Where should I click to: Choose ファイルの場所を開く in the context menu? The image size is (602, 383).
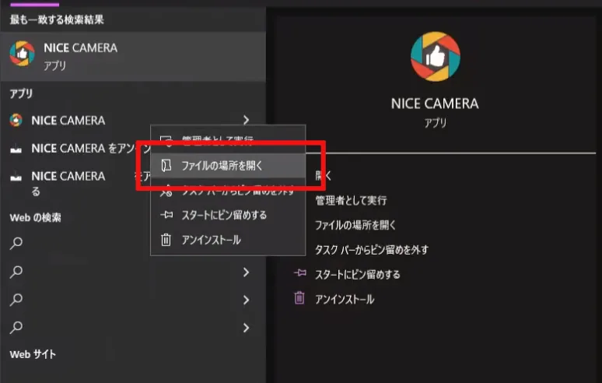coord(228,166)
